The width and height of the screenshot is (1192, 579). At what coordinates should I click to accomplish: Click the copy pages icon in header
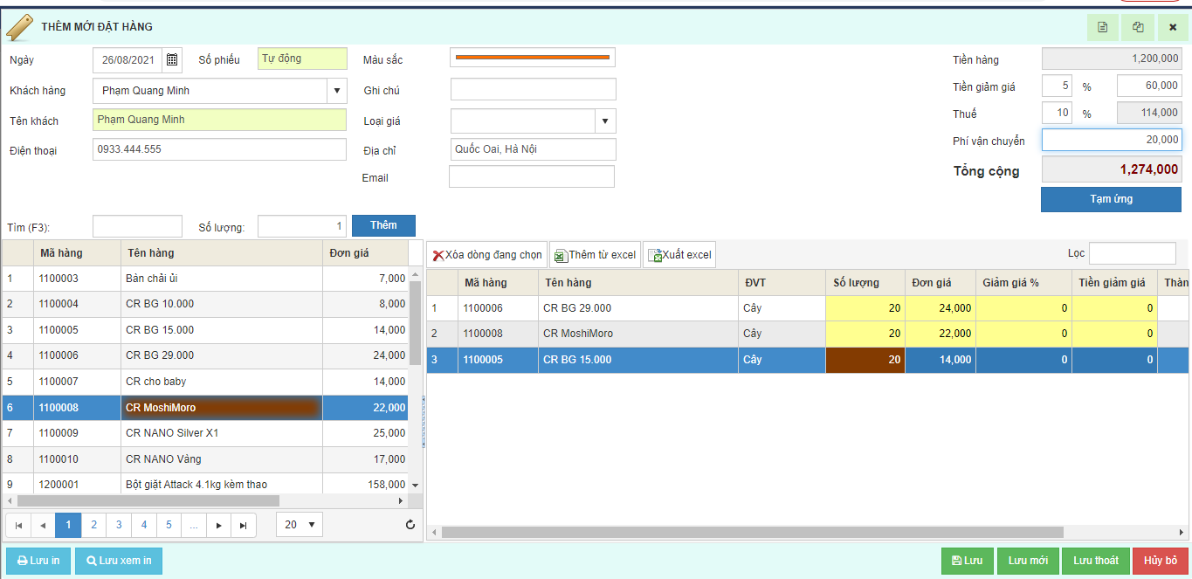click(1138, 27)
